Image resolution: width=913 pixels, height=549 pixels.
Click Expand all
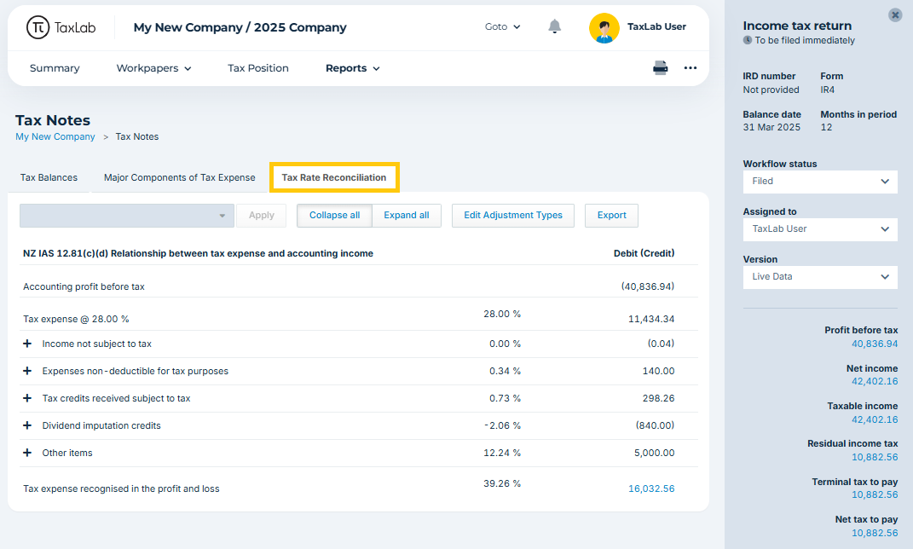pos(407,216)
